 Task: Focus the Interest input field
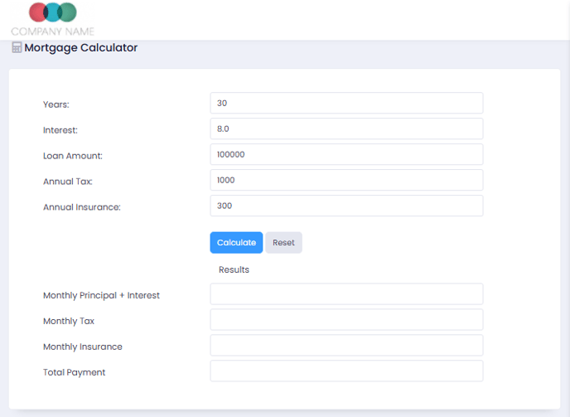click(346, 128)
